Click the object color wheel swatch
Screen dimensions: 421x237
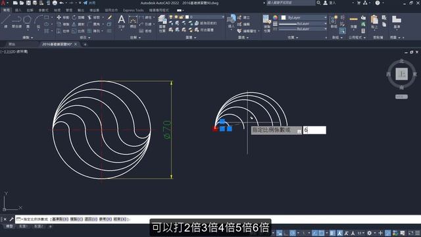[x=275, y=18]
